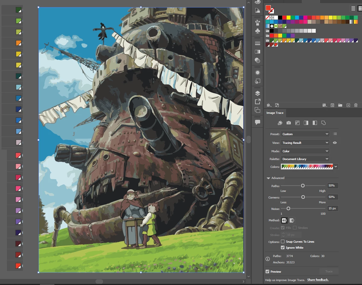Select the Registration target swatch
Screen dimensions: 362x285
[x=272, y=18]
